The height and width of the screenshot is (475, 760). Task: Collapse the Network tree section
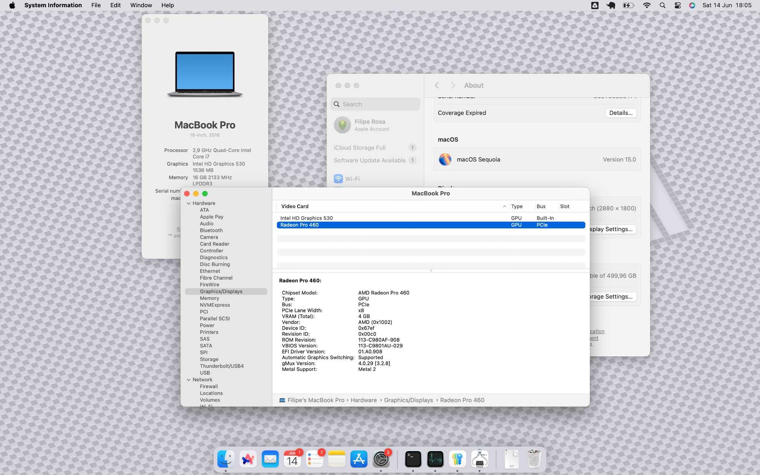188,380
